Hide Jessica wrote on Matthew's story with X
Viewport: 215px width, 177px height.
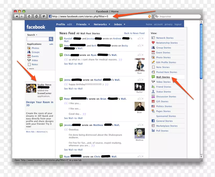click(x=143, y=125)
